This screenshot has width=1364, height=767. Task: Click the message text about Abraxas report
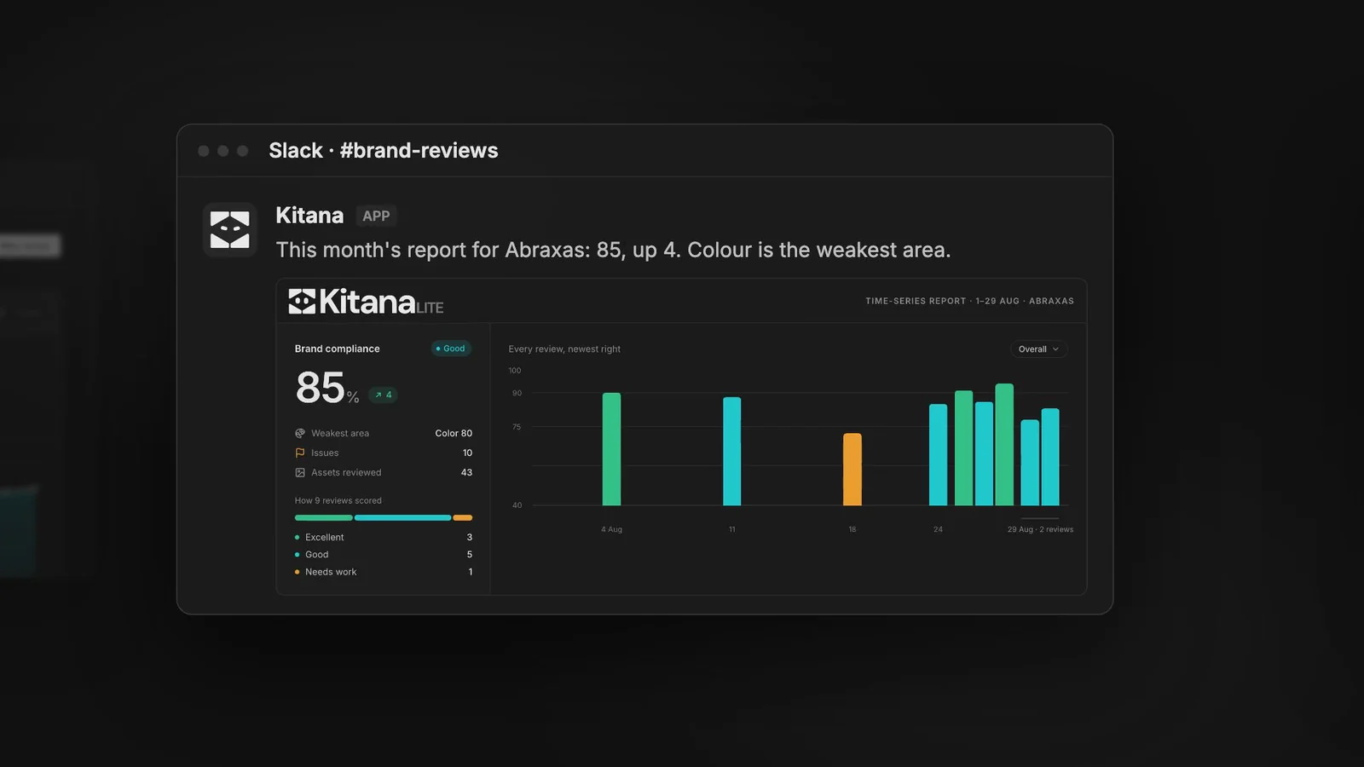tap(613, 250)
